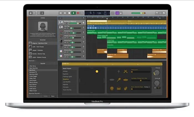Click the Delete button in the Library

pos(45,96)
